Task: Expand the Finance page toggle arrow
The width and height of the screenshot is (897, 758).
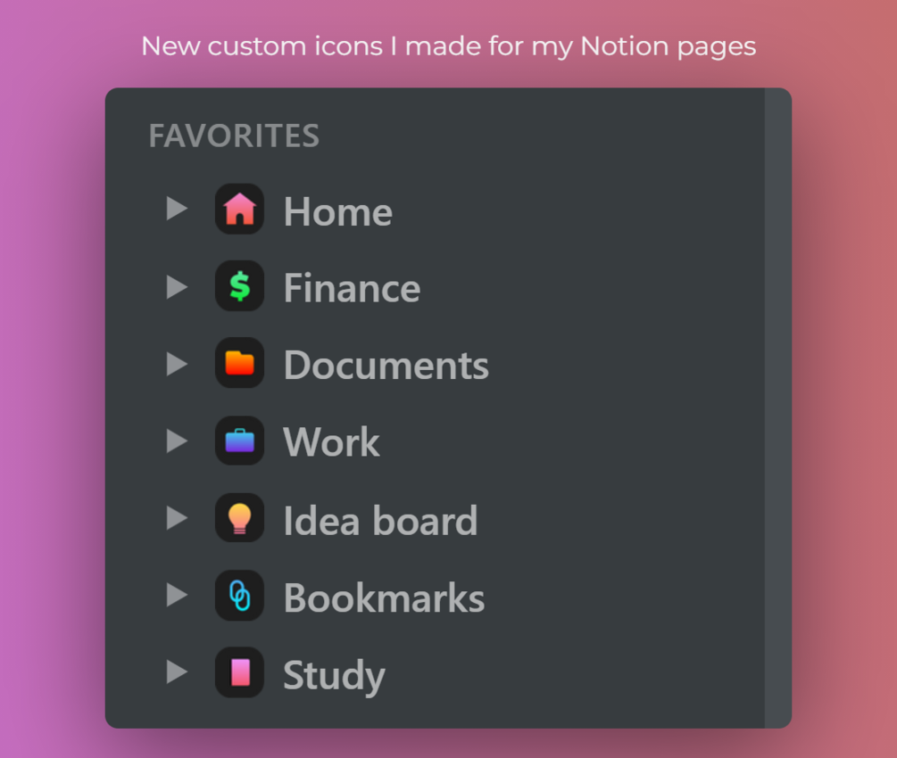Action: (x=177, y=286)
